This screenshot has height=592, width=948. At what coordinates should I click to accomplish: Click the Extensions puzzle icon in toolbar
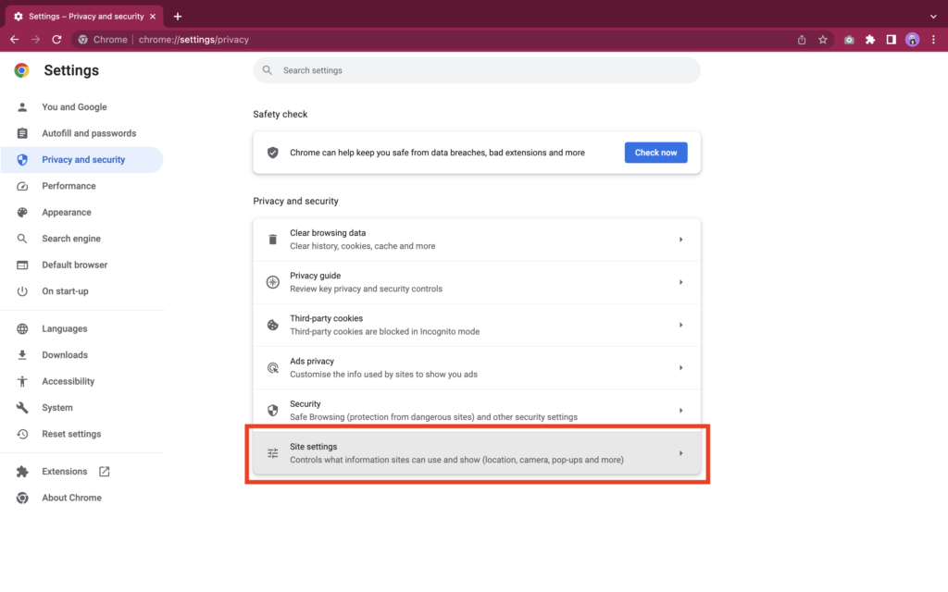click(x=870, y=39)
